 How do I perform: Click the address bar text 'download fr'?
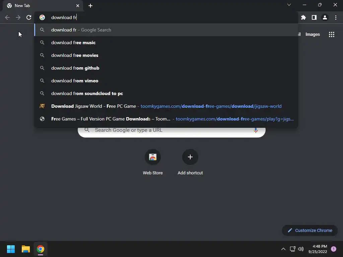pos(64,17)
